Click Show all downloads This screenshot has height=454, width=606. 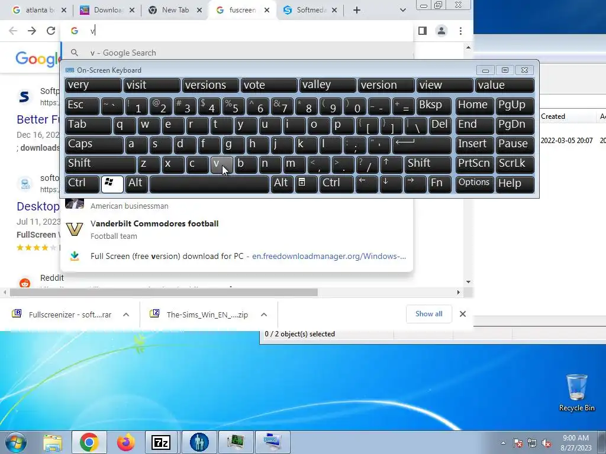click(428, 314)
